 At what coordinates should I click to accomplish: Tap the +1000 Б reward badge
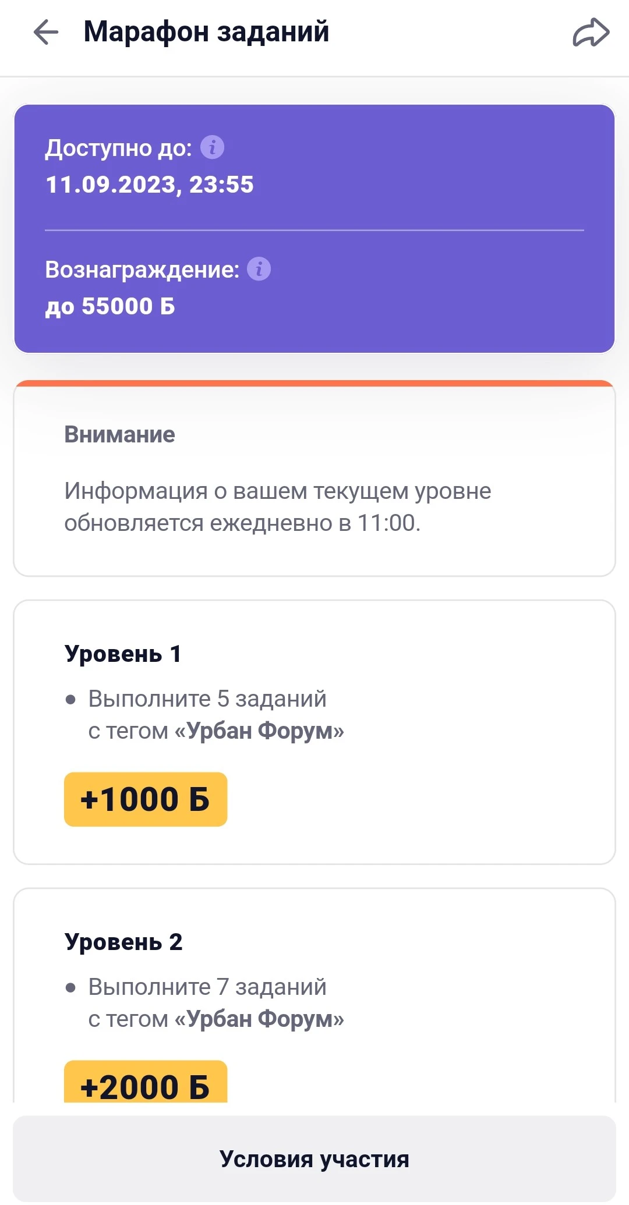146,799
